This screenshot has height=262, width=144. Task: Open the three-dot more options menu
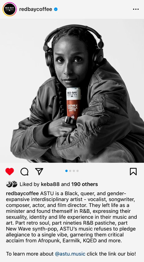click(135, 9)
